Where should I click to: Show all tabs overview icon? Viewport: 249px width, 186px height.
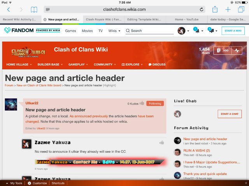pyautogui.click(x=241, y=9)
